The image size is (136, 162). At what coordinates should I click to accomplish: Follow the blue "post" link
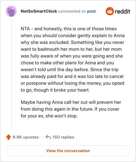coord(91,11)
